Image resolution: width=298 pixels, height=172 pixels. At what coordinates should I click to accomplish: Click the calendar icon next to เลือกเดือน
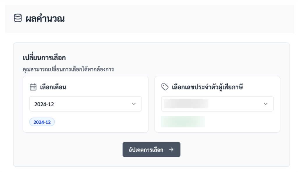coord(33,87)
